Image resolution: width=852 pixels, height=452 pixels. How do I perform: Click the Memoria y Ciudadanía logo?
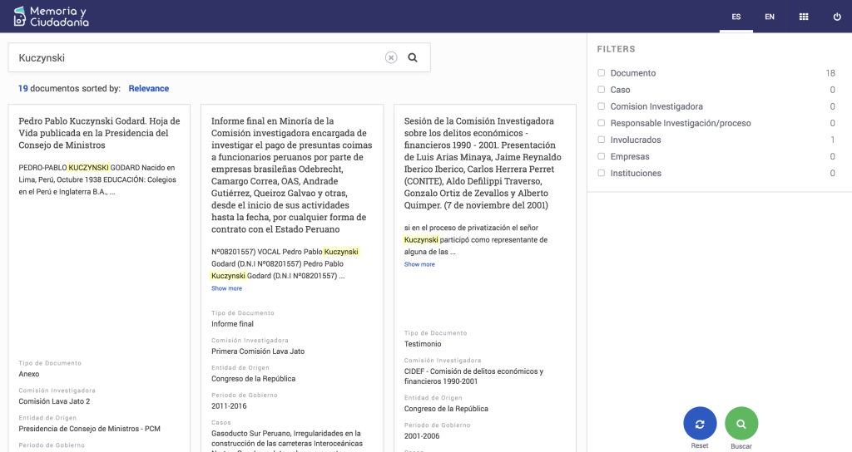pos(51,17)
